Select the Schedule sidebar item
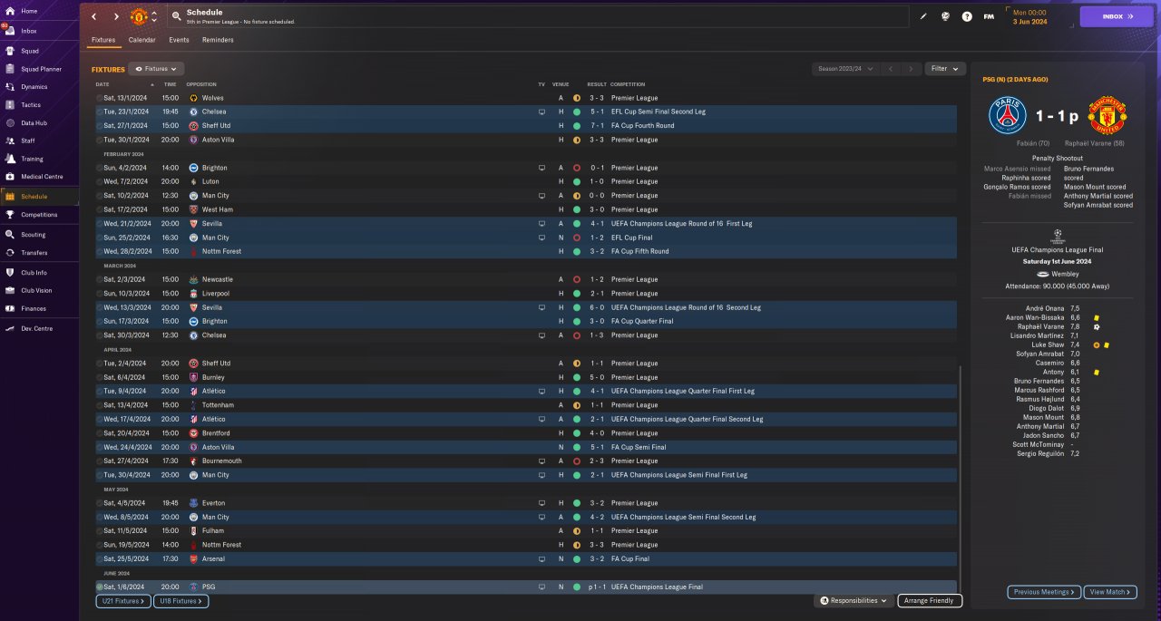Image resolution: width=1161 pixels, height=621 pixels. click(39, 197)
